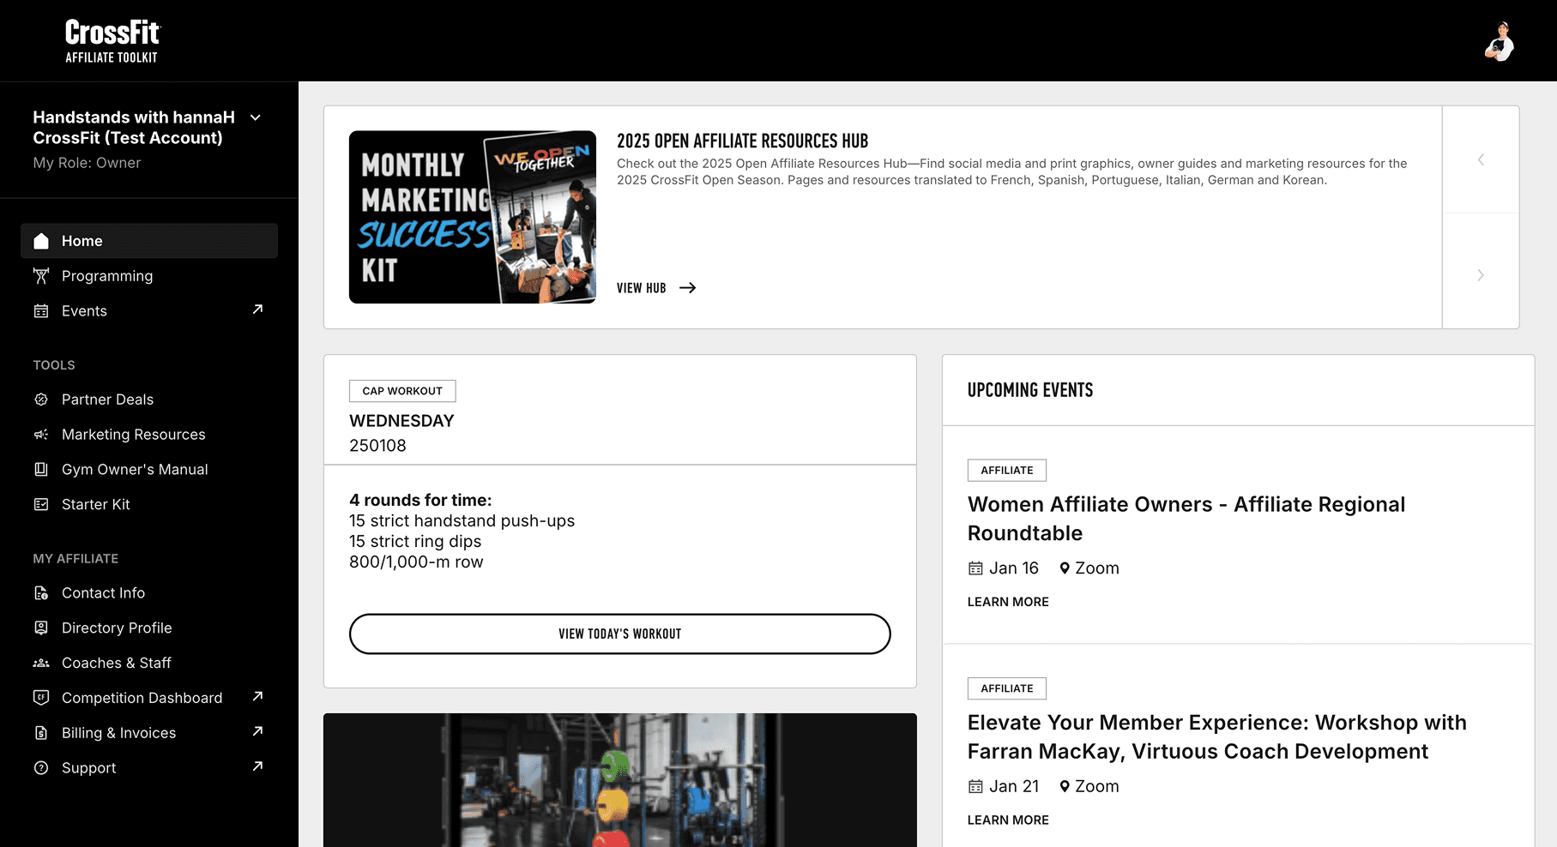Show the previous banner slide
1557x847 pixels.
pyautogui.click(x=1481, y=159)
